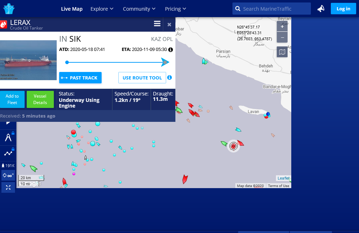Focus the Search MarineTraffic field

pos(272,9)
